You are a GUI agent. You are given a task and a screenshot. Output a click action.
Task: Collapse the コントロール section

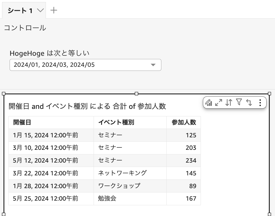25,28
